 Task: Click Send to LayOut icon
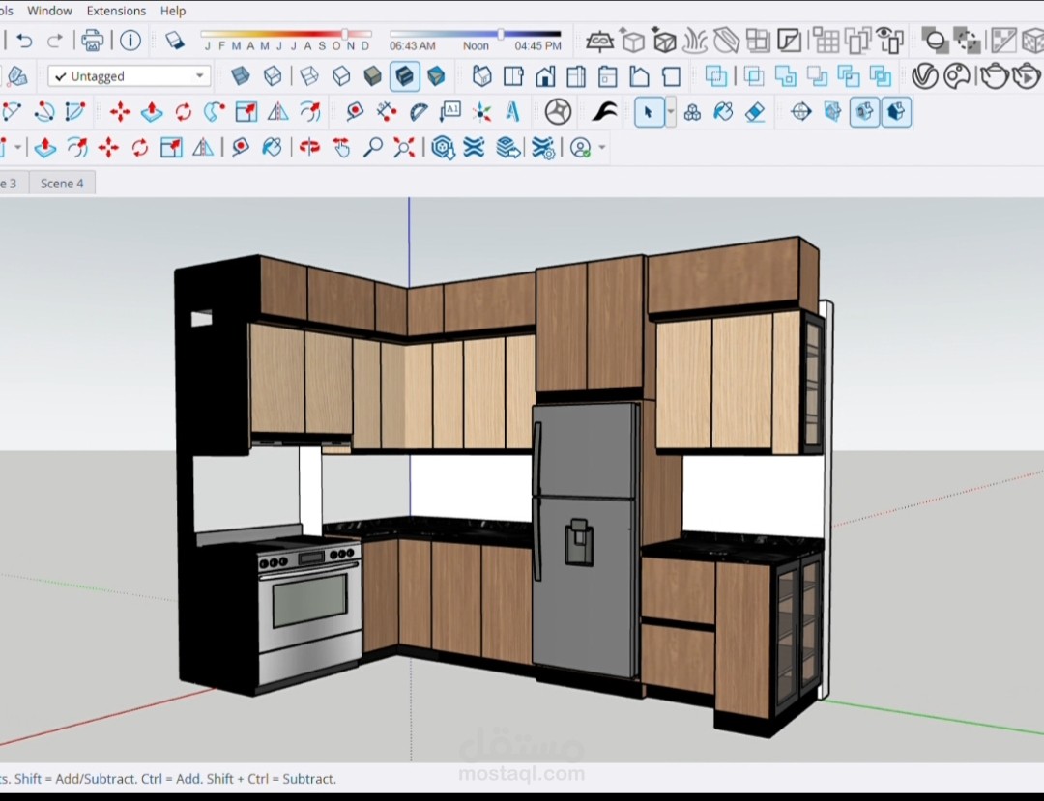tap(508, 148)
